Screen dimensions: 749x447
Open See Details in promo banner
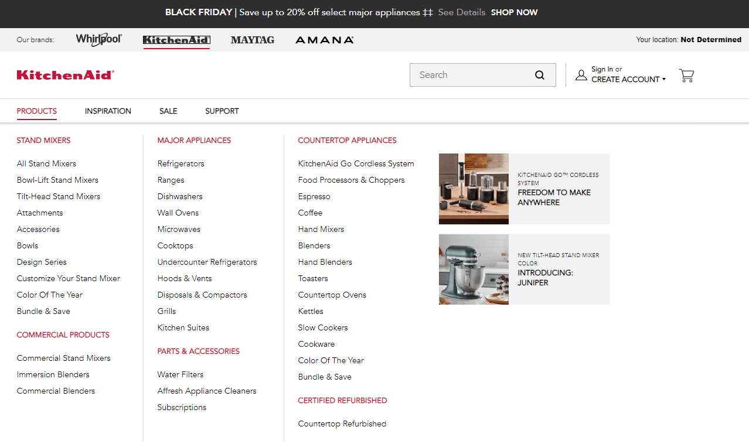tap(462, 12)
